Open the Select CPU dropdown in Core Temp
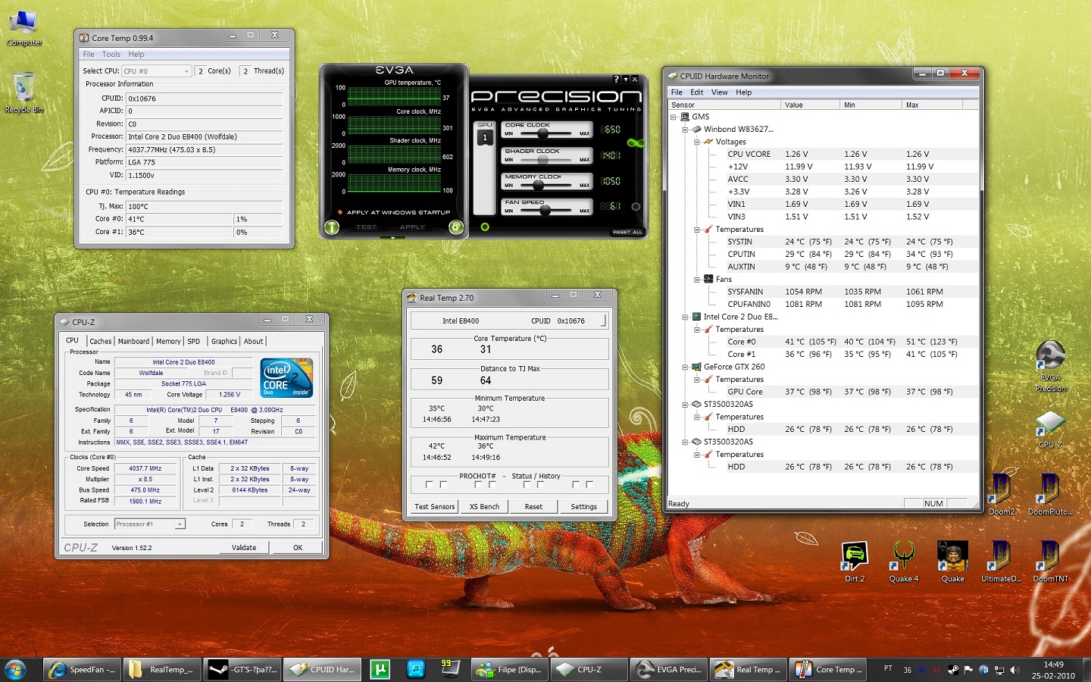This screenshot has height=682, width=1091. [x=185, y=70]
